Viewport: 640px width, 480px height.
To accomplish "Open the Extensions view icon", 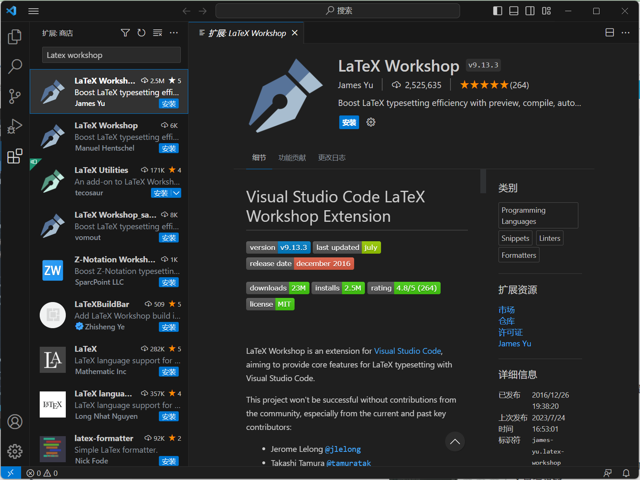I will click(x=15, y=156).
